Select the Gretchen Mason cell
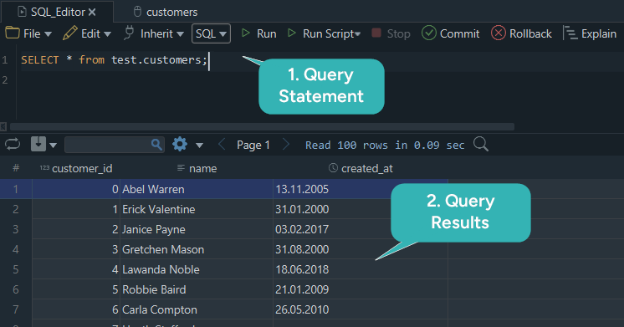Screen dimensions: 624x327 click(x=197, y=249)
